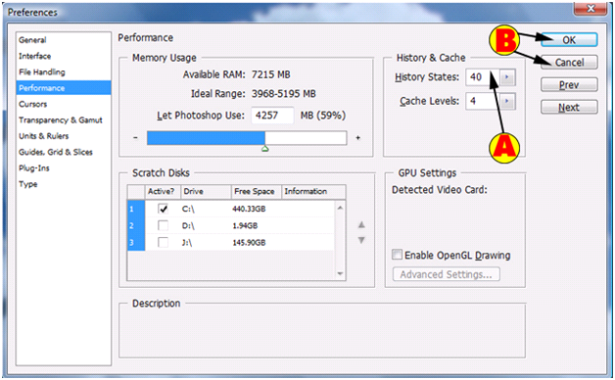Select the Performance category
Screen dimensions: 615x380
pos(63,88)
